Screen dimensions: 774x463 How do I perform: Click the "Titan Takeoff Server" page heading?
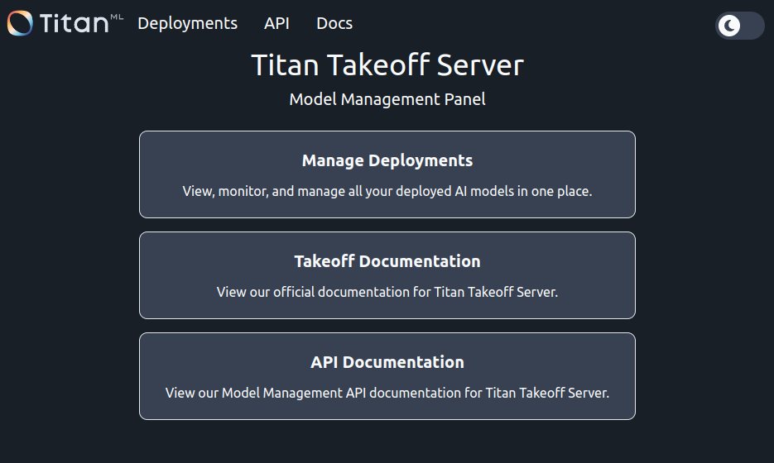(x=387, y=65)
